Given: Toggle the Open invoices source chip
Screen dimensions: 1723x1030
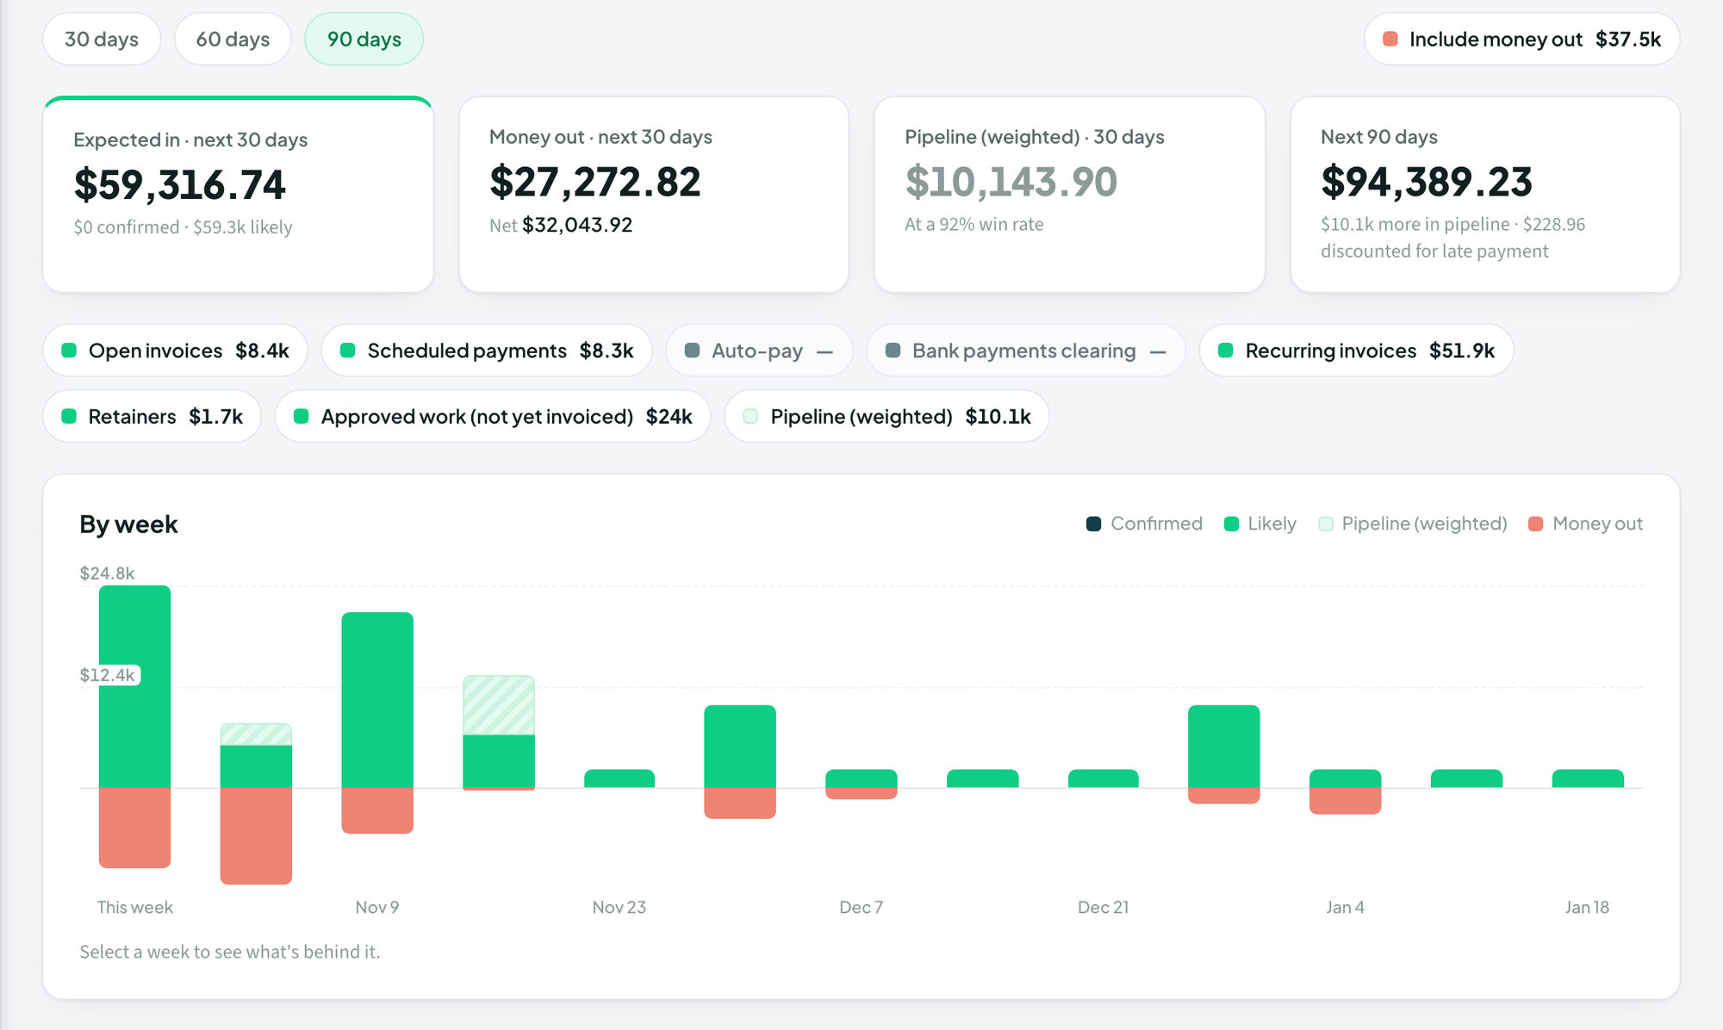Looking at the screenshot, I should coord(175,351).
